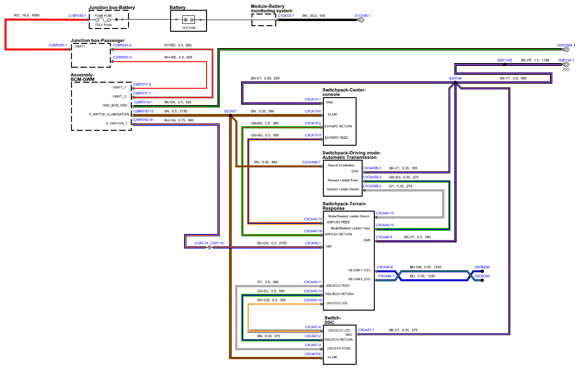Follow the C1BF01E-1 connector link

click(x=78, y=16)
